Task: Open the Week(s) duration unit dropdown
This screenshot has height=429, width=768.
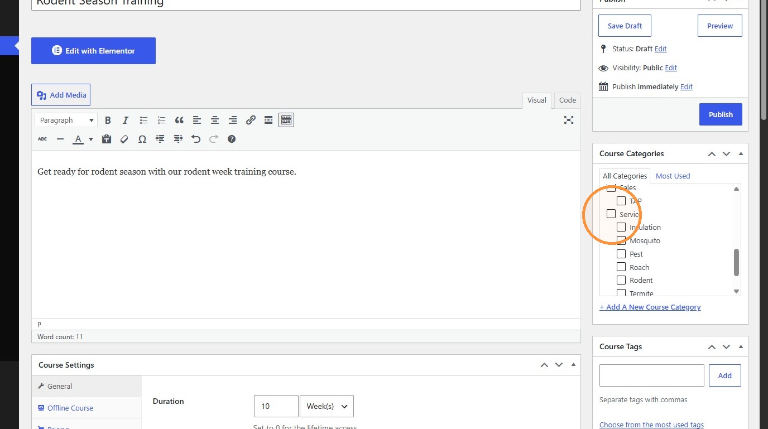Action: tap(327, 406)
